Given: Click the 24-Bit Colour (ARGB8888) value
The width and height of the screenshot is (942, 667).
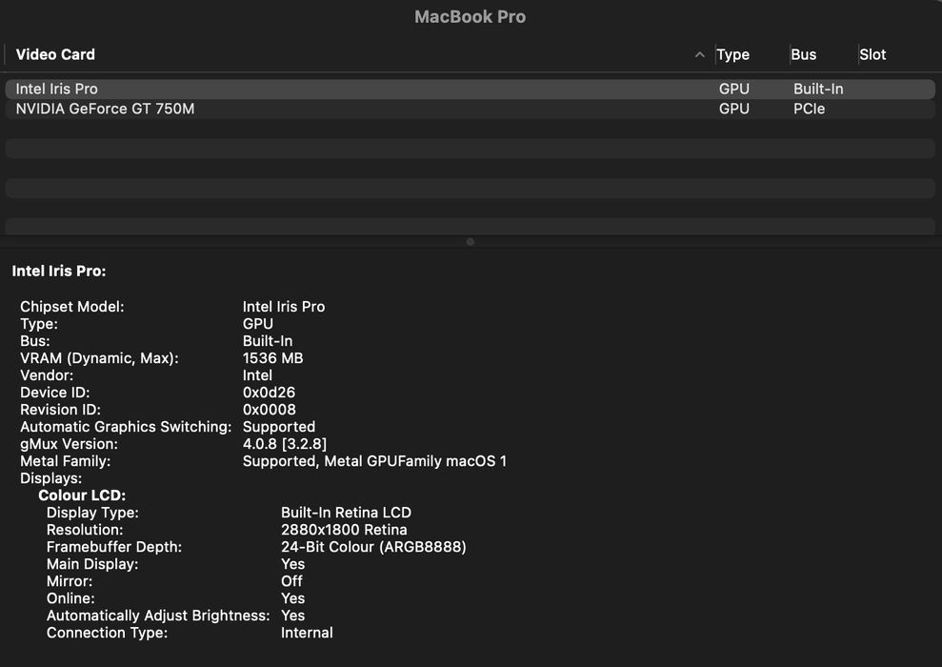Looking at the screenshot, I should [x=373, y=547].
